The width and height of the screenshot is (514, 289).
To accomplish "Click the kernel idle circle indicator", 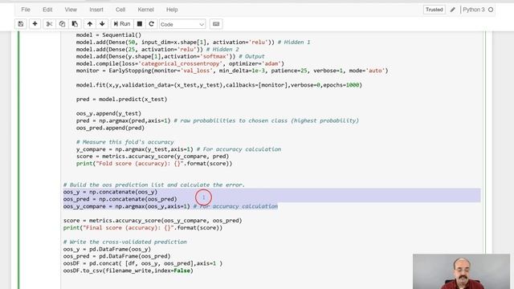I will [491, 10].
